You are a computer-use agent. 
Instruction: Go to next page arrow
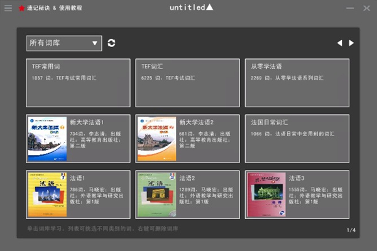(351, 43)
